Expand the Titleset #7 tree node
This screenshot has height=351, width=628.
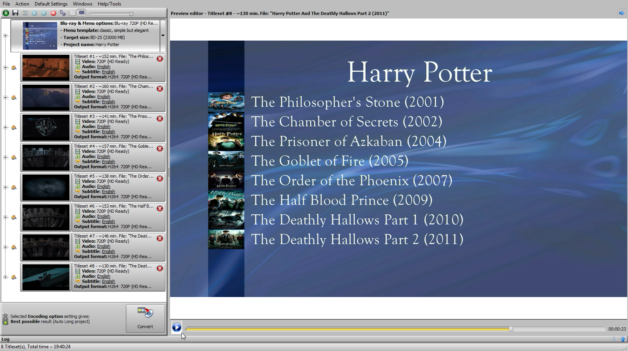pos(6,247)
